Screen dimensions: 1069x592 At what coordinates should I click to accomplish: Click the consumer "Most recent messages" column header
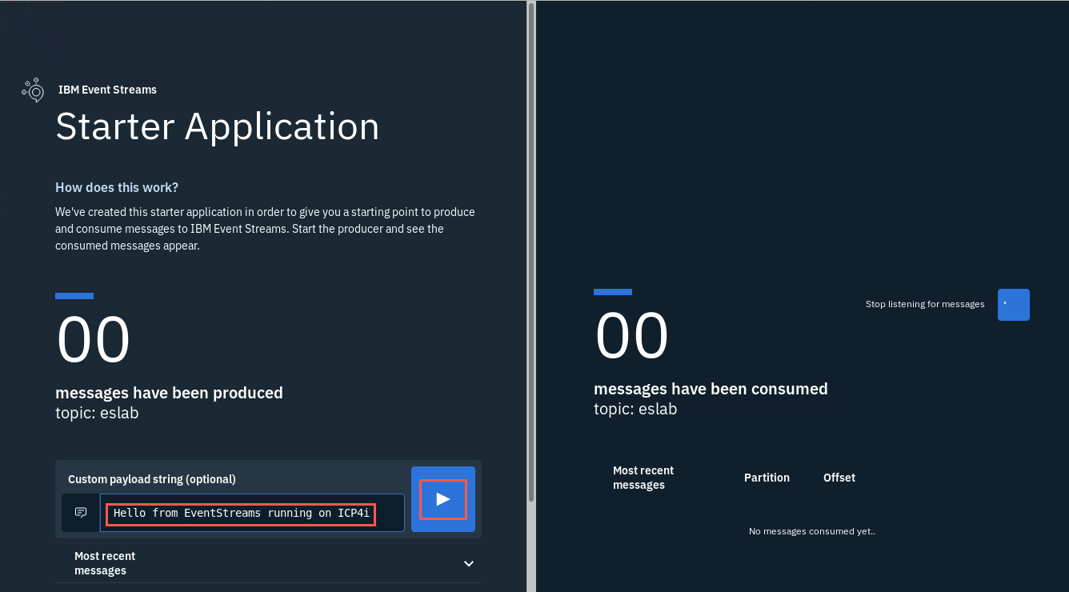coord(643,478)
